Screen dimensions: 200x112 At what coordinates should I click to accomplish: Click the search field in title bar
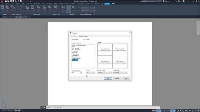pos(150,1)
